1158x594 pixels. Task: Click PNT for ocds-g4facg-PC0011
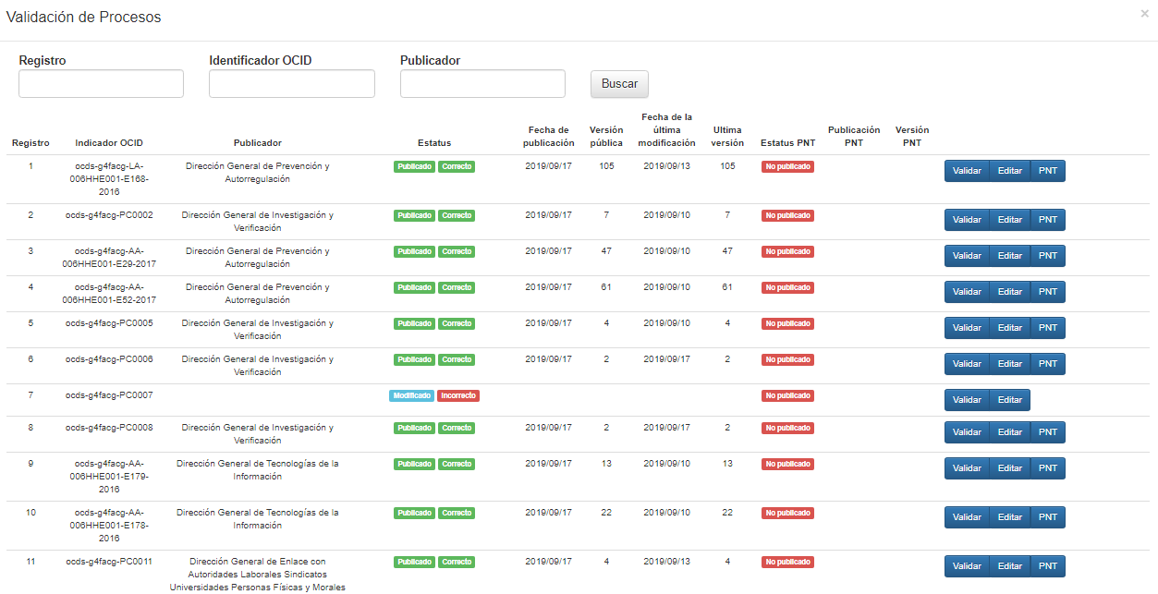[x=1047, y=566]
